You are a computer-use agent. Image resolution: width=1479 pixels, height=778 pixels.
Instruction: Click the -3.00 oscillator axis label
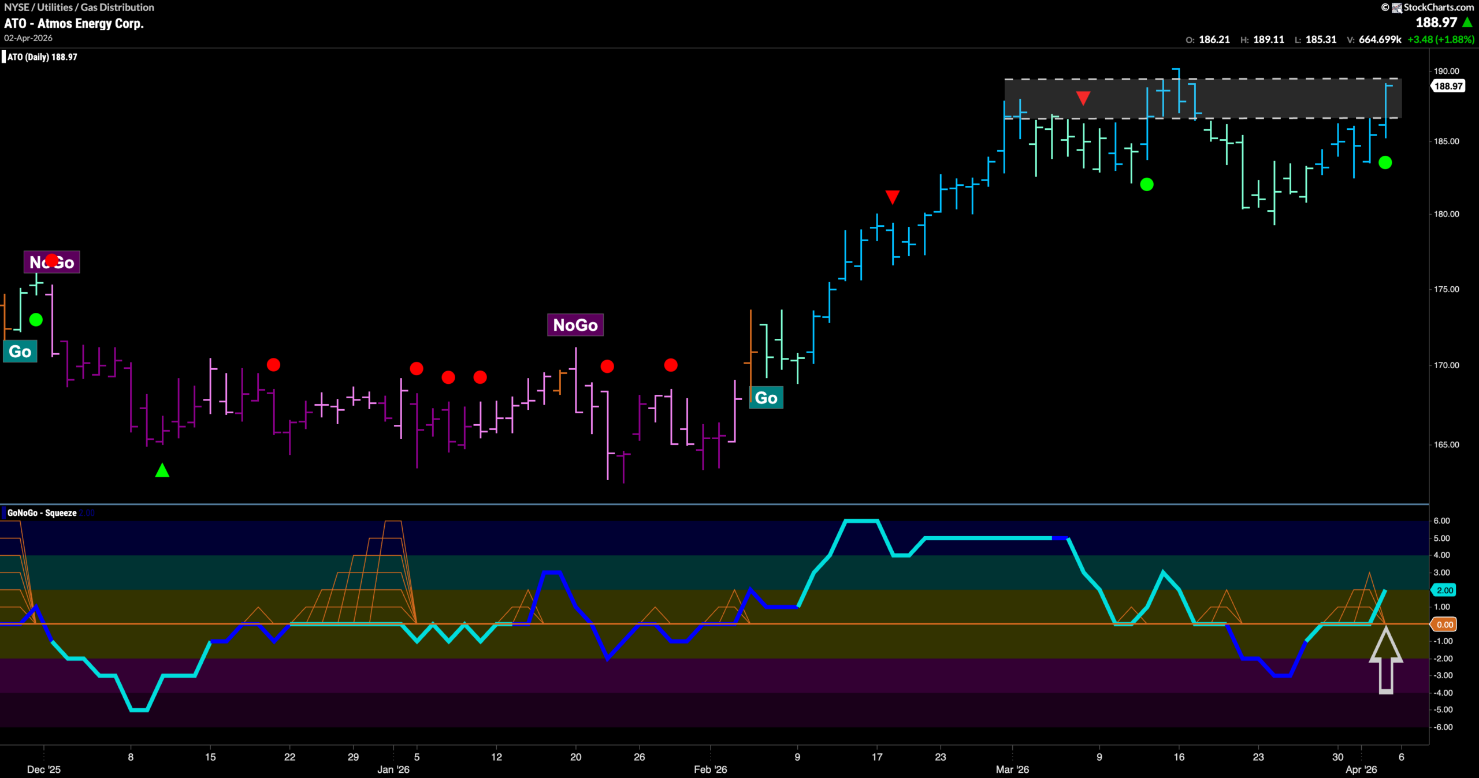point(1444,675)
